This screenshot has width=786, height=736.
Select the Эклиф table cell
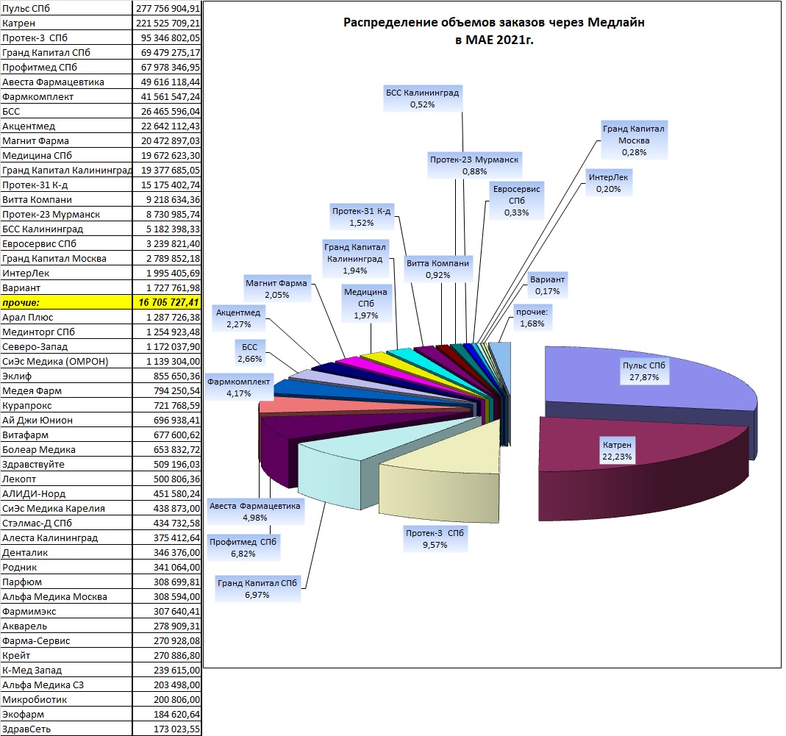[x=66, y=376]
